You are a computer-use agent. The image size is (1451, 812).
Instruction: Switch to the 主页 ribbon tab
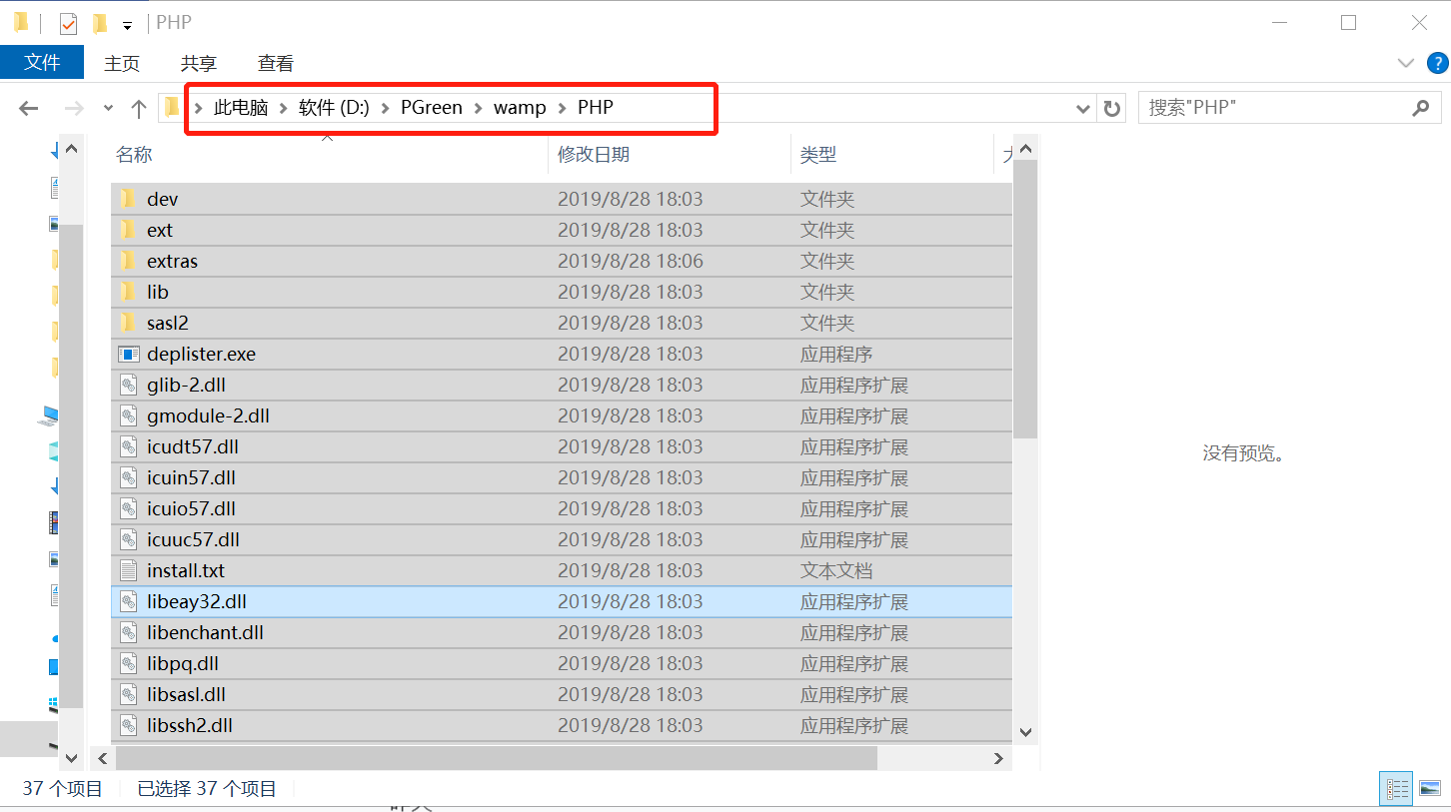point(122,63)
